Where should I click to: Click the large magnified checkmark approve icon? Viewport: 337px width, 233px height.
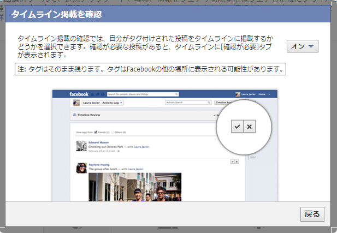coord(237,127)
